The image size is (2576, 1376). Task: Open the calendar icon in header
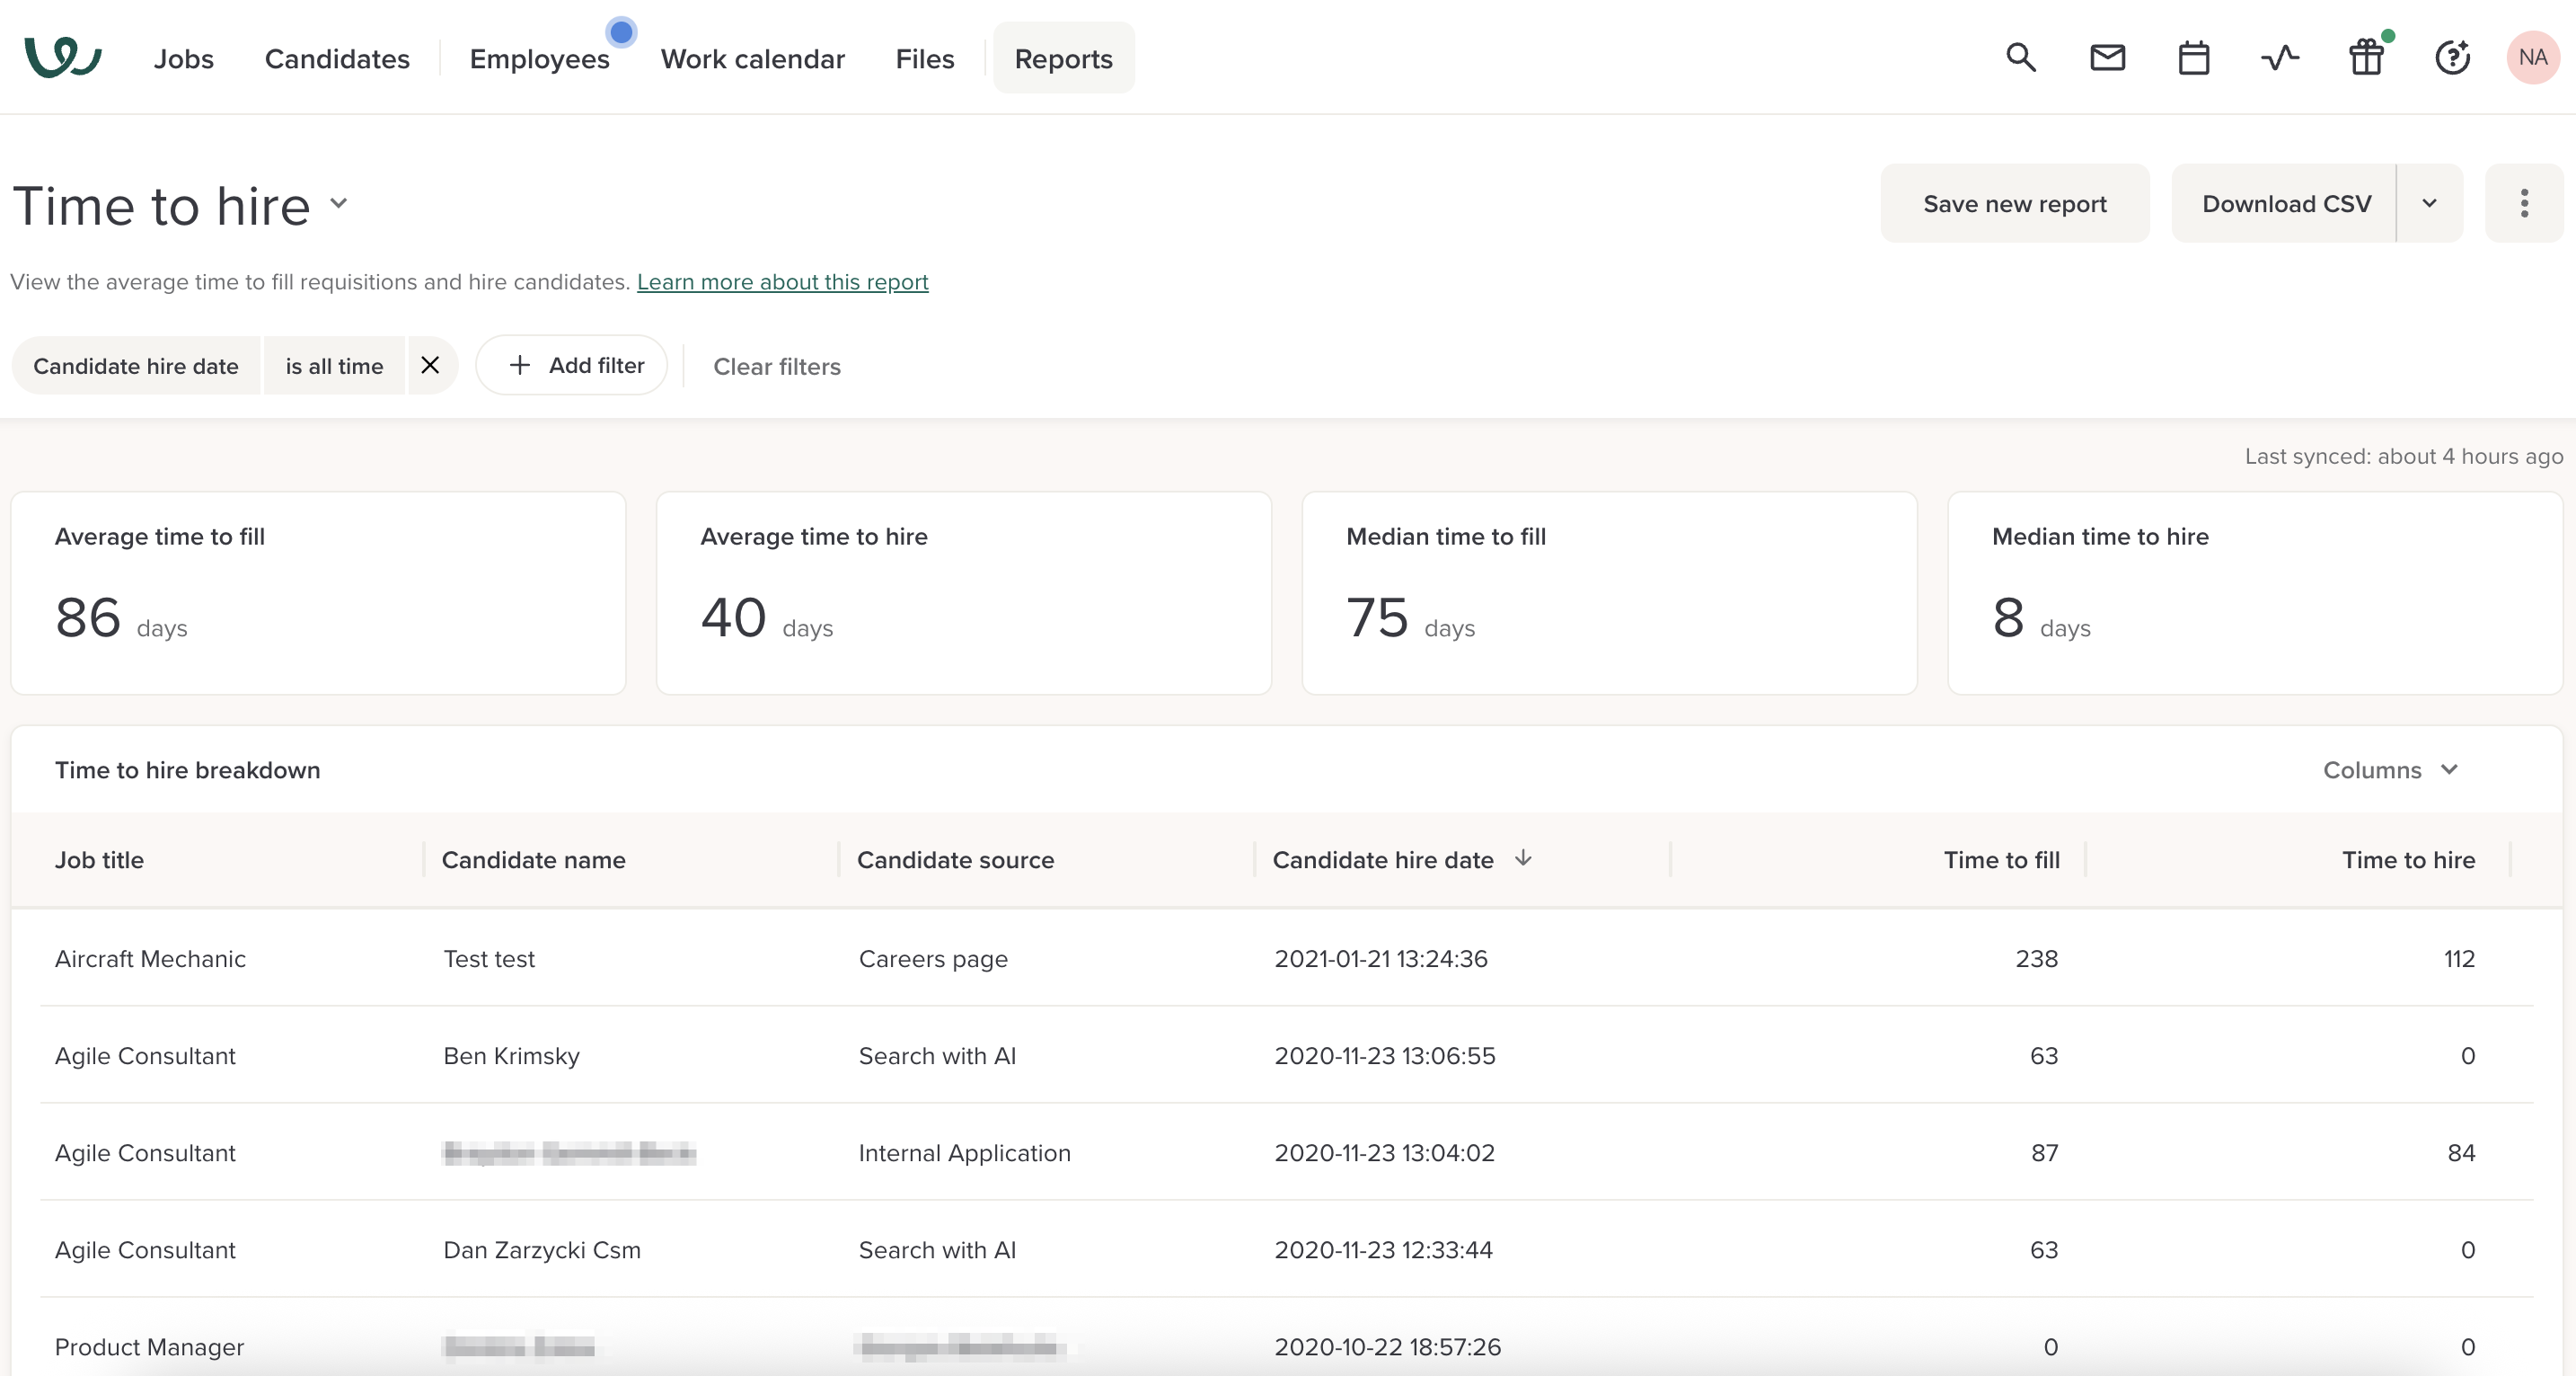pyautogui.click(x=2193, y=57)
